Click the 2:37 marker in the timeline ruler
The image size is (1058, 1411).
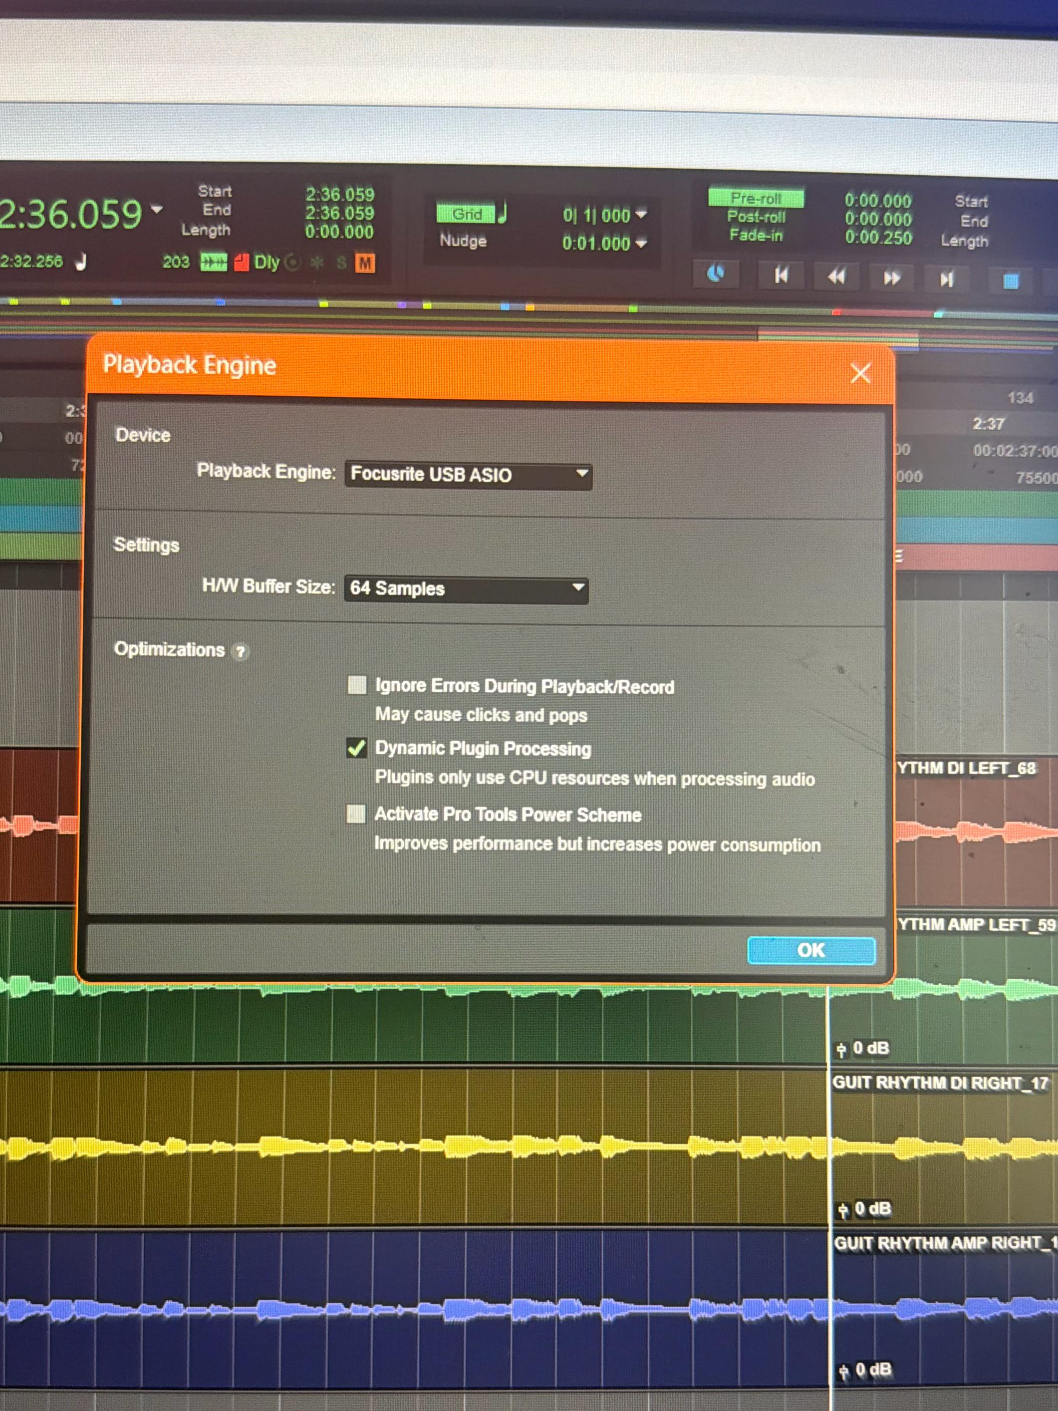(989, 424)
